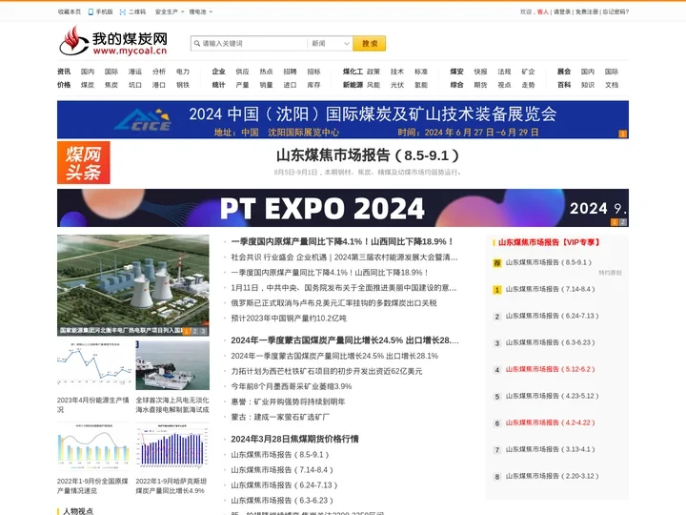Switch power plant carousel to slide 3
The image size is (686, 515).
point(203,331)
